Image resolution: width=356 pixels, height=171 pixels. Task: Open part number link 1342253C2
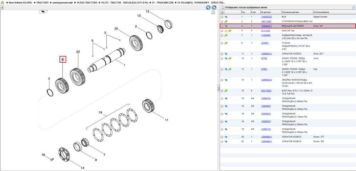266,17
